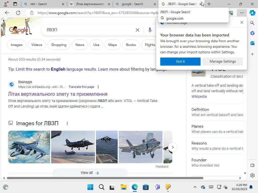Click the profile avatar icon in Edge
Viewport: 258px width, 193px height.
coord(6,4)
